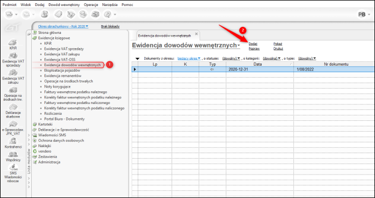Open Strona główna module

[x=49, y=32]
